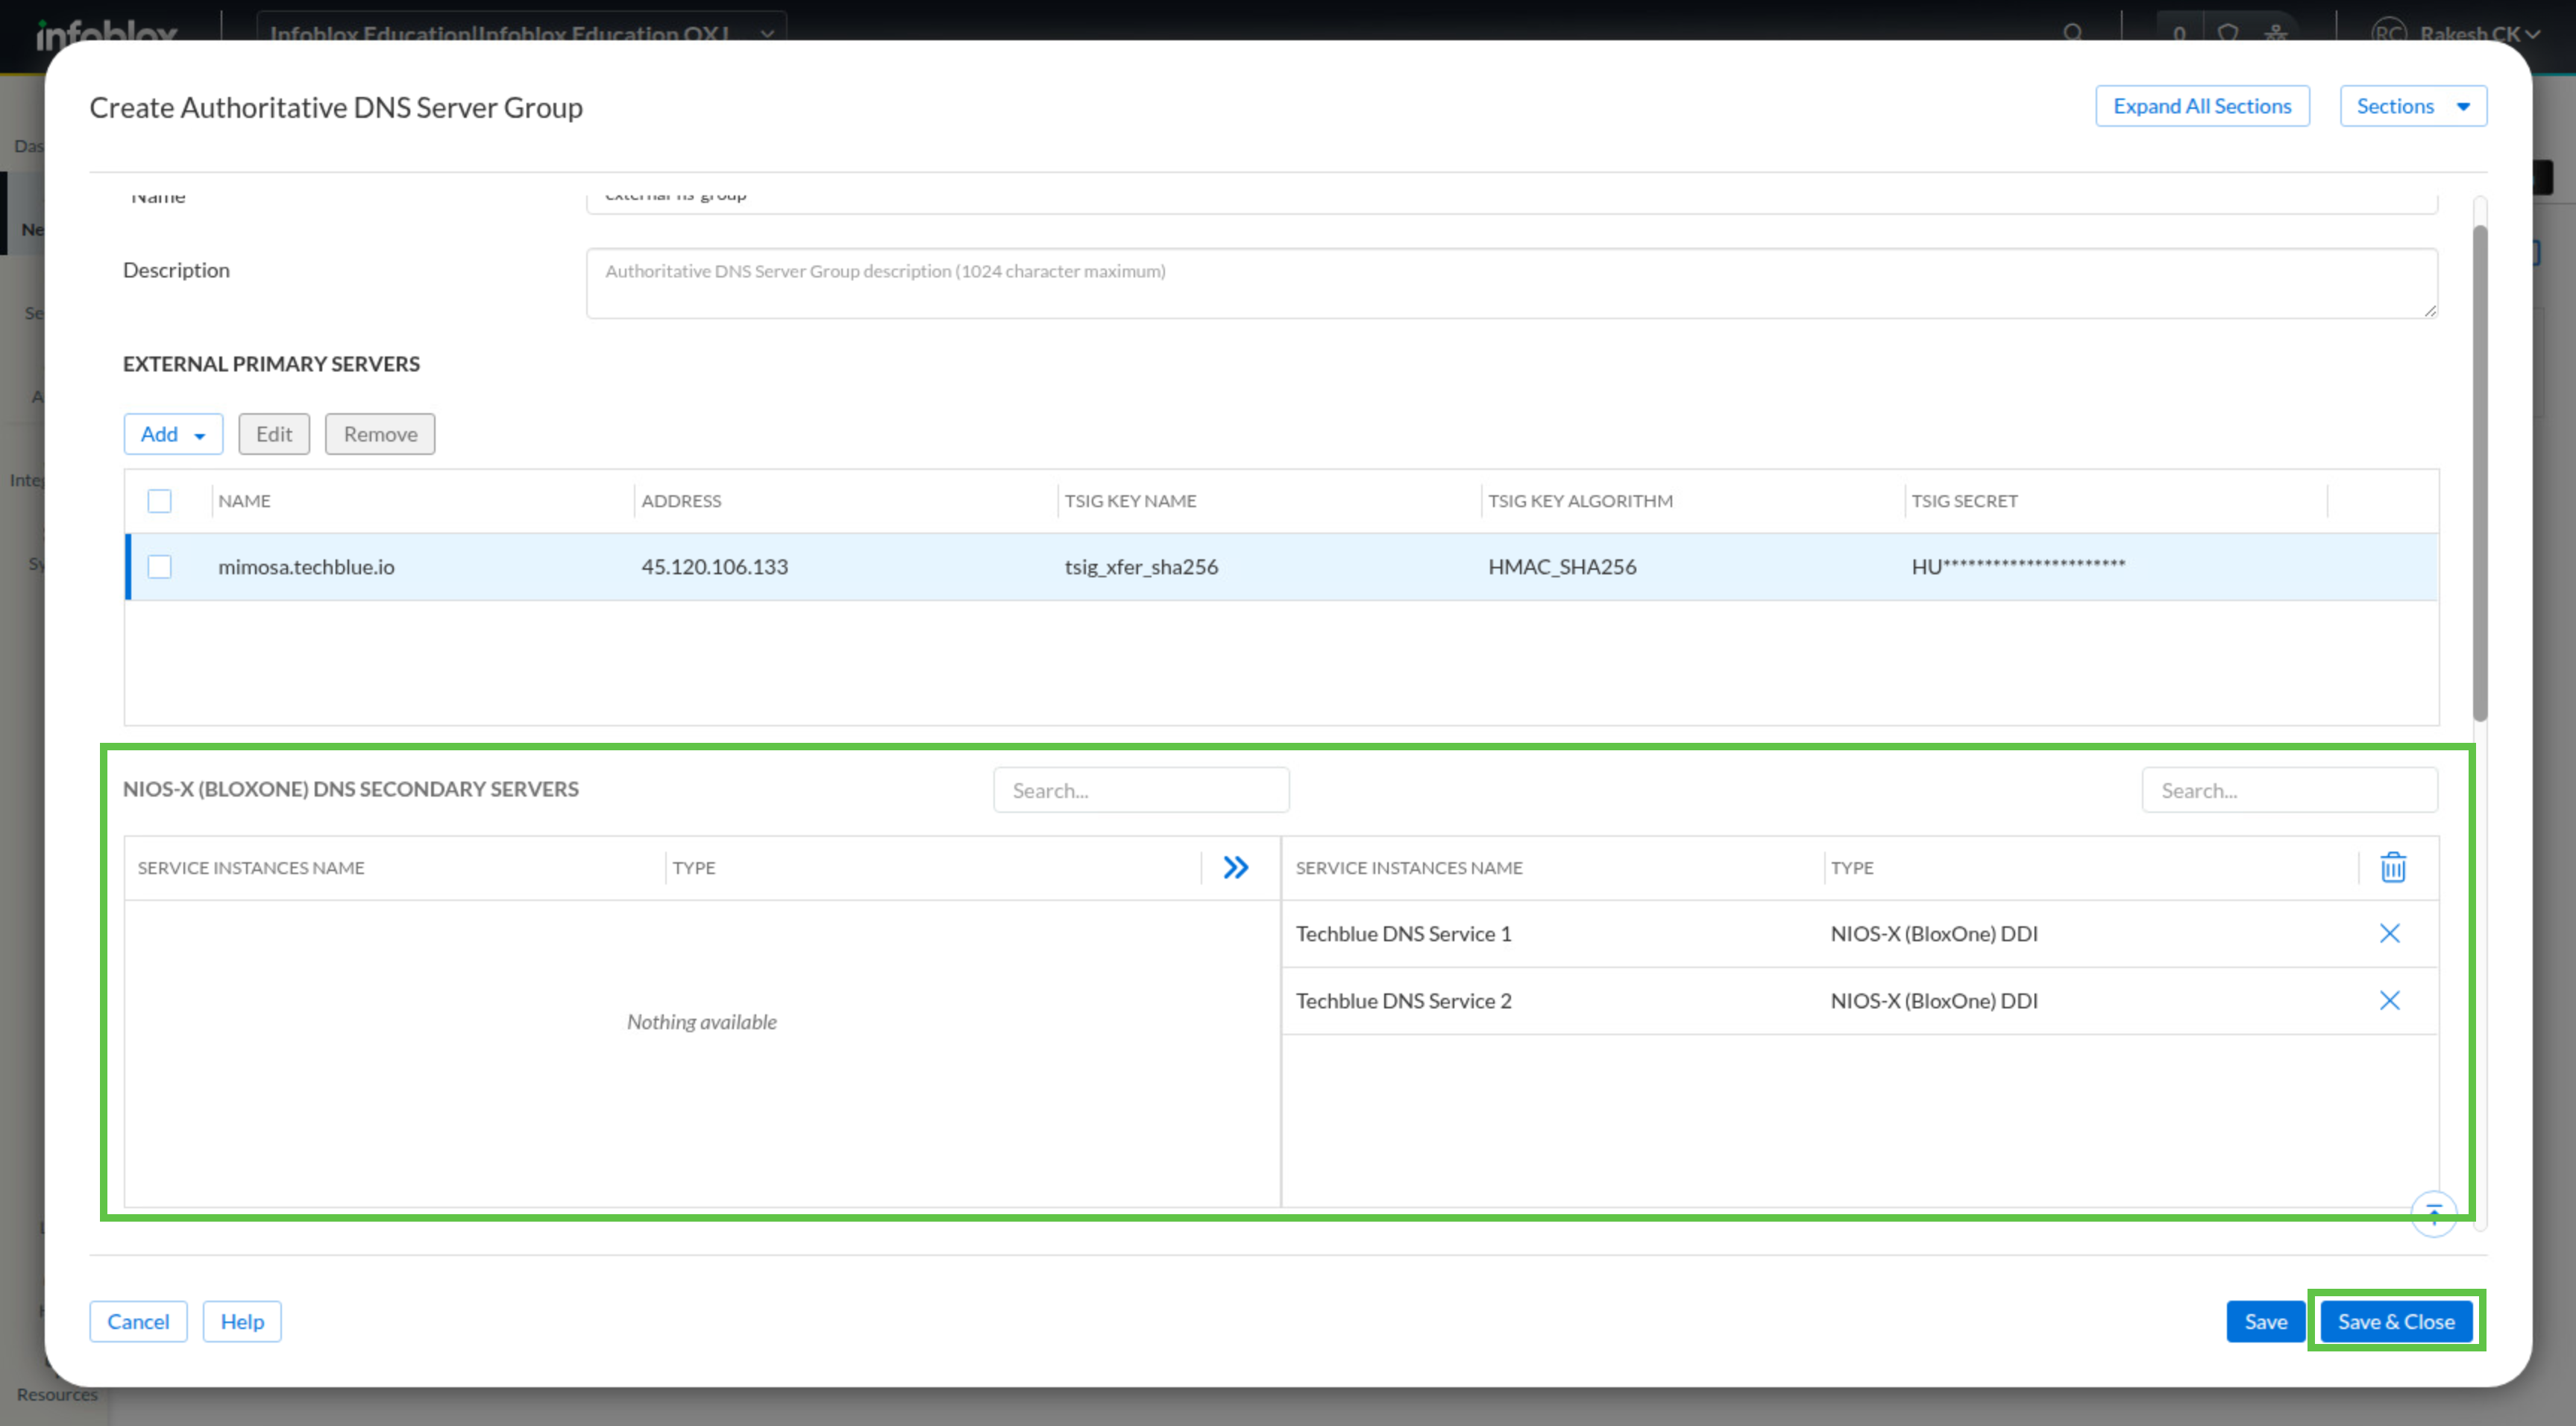Click Save & Close button
The height and width of the screenshot is (1426, 2576).
pyautogui.click(x=2396, y=1321)
